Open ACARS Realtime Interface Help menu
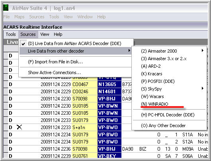 tap(58, 34)
